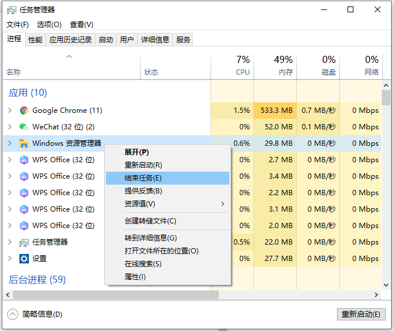Click the WeChat process icon

(24, 127)
